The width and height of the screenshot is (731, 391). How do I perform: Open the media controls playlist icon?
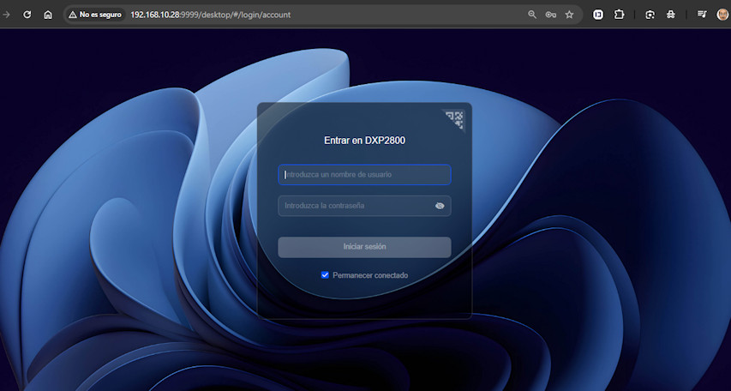tap(702, 15)
